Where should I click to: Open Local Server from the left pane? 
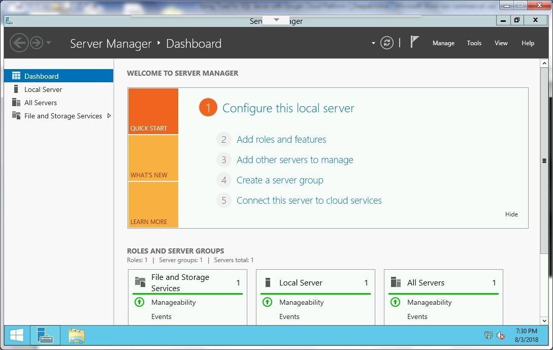(43, 89)
